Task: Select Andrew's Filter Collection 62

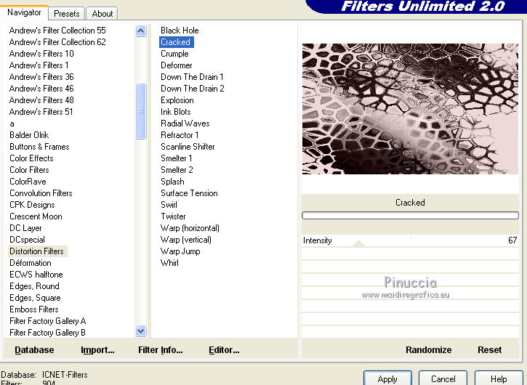Action: (57, 42)
